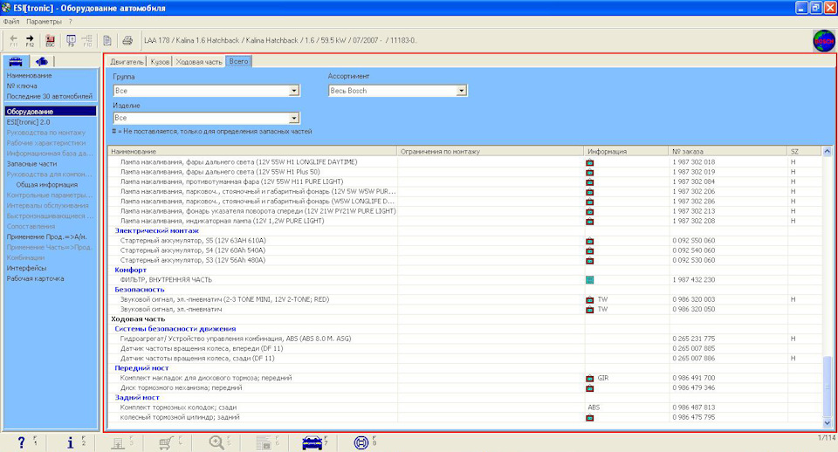Go back with the F11 arrow

(13, 40)
